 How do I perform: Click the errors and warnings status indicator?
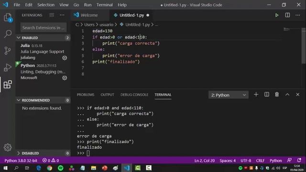tap(51, 161)
